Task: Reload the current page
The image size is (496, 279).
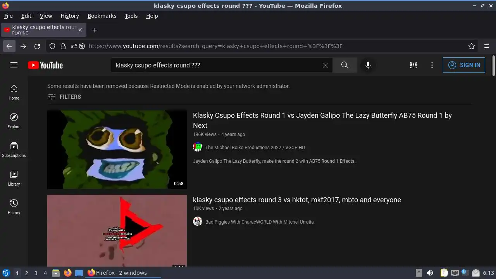Action: click(37, 46)
